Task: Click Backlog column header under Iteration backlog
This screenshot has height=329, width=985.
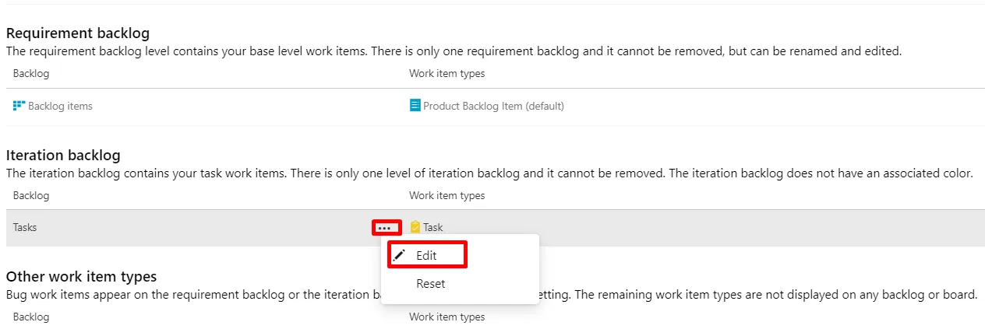Action: pyautogui.click(x=31, y=196)
